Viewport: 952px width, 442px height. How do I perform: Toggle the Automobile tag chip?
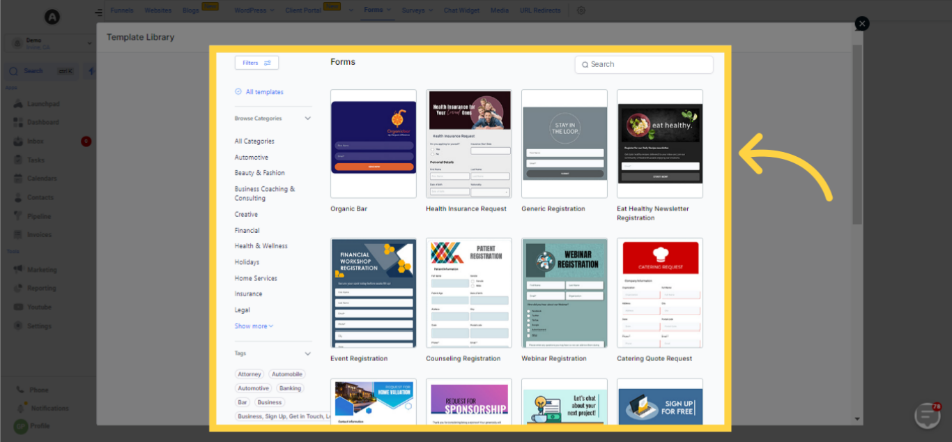[287, 374]
